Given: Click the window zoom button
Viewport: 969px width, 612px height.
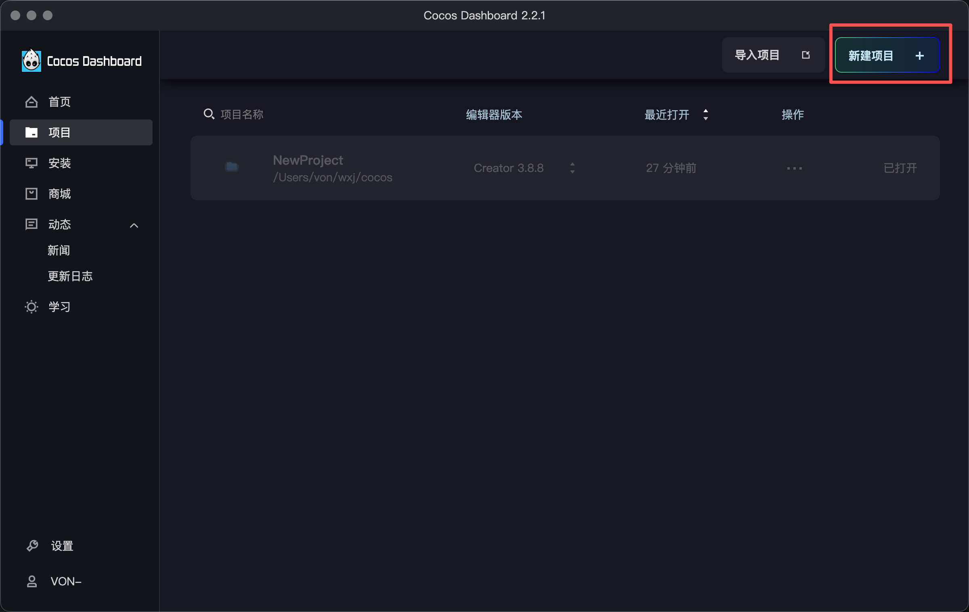Looking at the screenshot, I should click(48, 15).
